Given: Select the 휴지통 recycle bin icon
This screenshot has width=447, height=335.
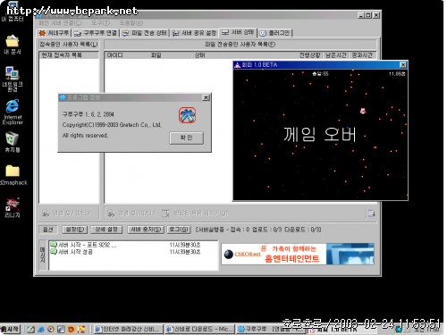Looking at the screenshot, I should click(13, 142).
